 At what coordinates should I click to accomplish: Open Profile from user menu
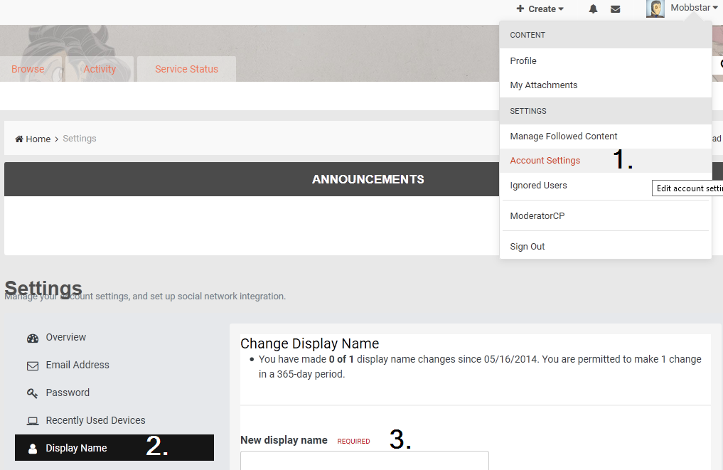point(523,61)
